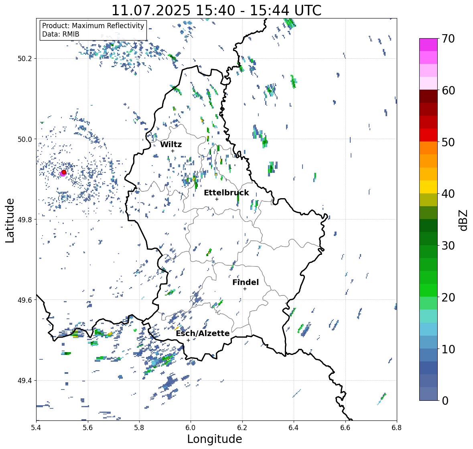
Task: Click the 40 tick on the colorbar
Action: pyautogui.click(x=448, y=194)
